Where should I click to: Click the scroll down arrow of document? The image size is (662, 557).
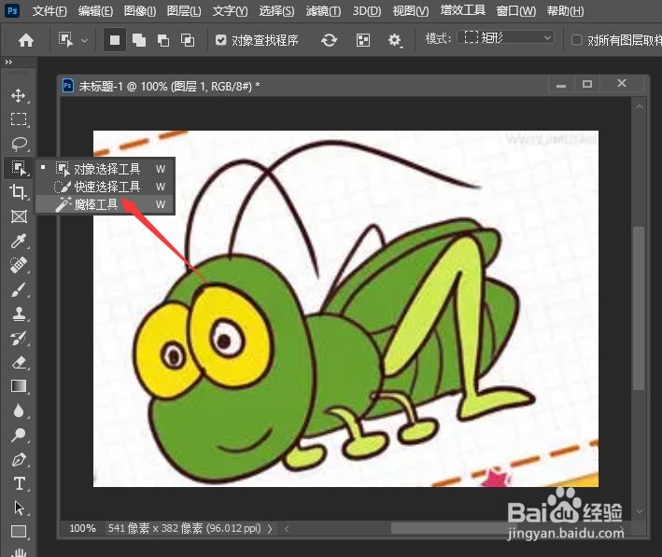[640, 511]
